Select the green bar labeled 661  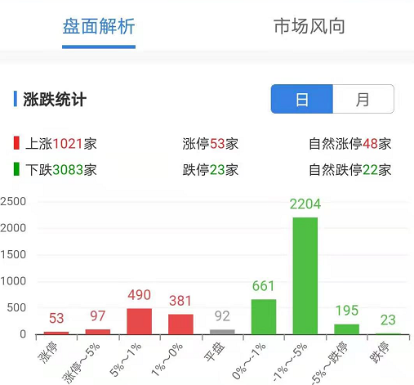pos(264,316)
